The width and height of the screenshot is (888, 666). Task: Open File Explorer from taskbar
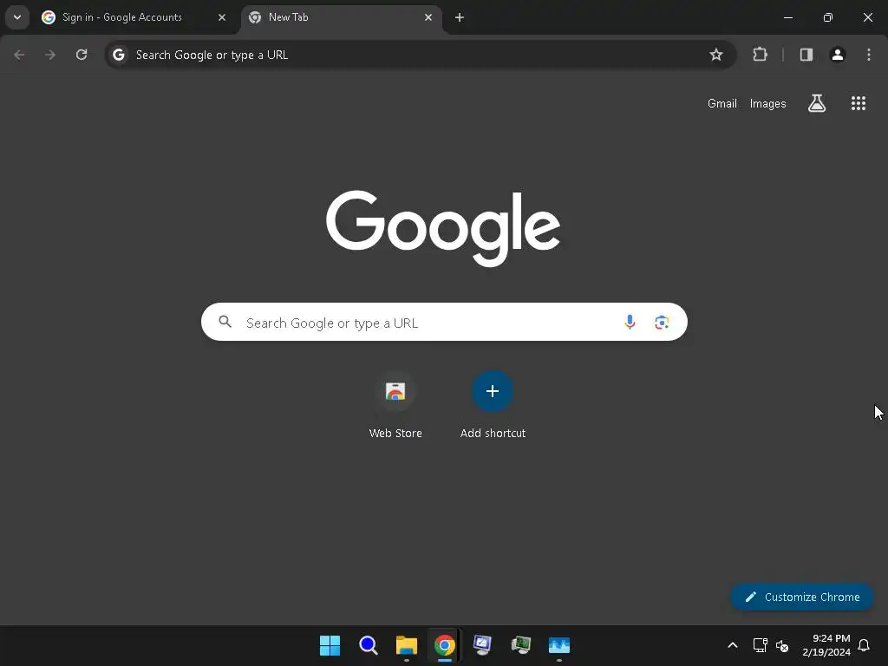[x=407, y=645]
